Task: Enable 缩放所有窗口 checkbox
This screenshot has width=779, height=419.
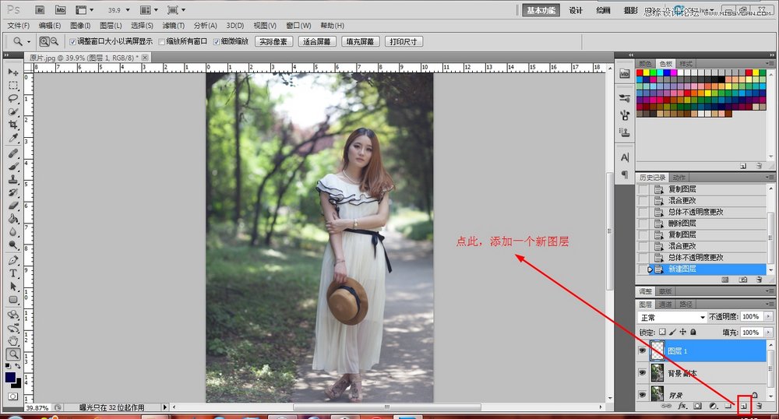Action: (x=162, y=41)
